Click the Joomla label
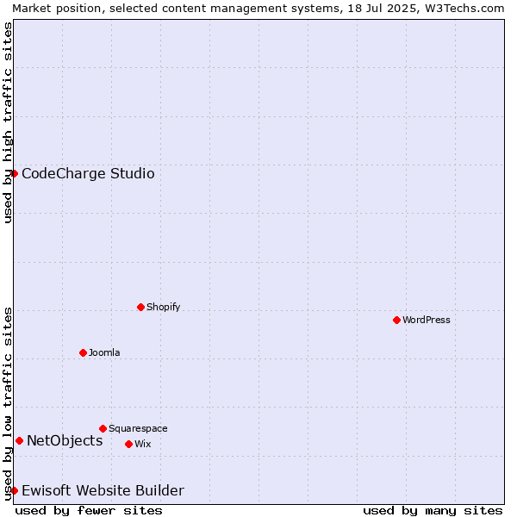Image resolution: width=517 pixels, height=517 pixels. (x=104, y=352)
